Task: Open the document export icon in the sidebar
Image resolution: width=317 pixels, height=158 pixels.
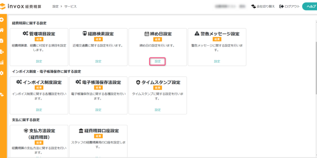Action: (2, 52)
